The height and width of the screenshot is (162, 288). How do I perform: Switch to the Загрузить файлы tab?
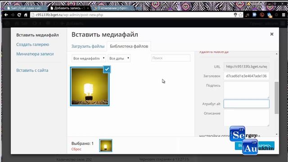pyautogui.click(x=88, y=46)
